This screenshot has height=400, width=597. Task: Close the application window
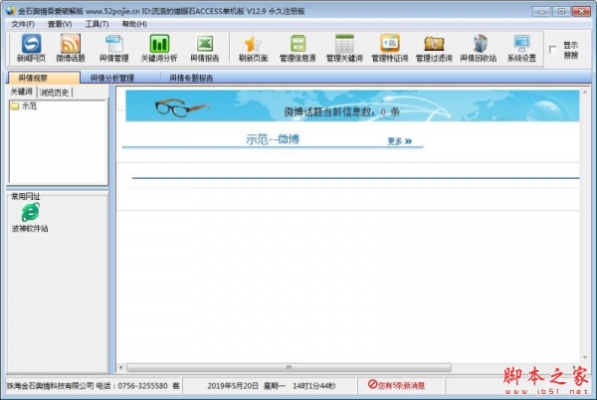[581, 11]
